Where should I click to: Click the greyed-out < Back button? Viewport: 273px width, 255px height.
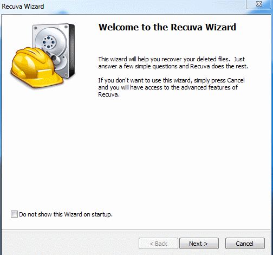coord(158,244)
